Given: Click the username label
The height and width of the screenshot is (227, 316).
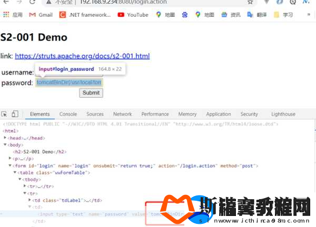Looking at the screenshot, I should 17,72.
